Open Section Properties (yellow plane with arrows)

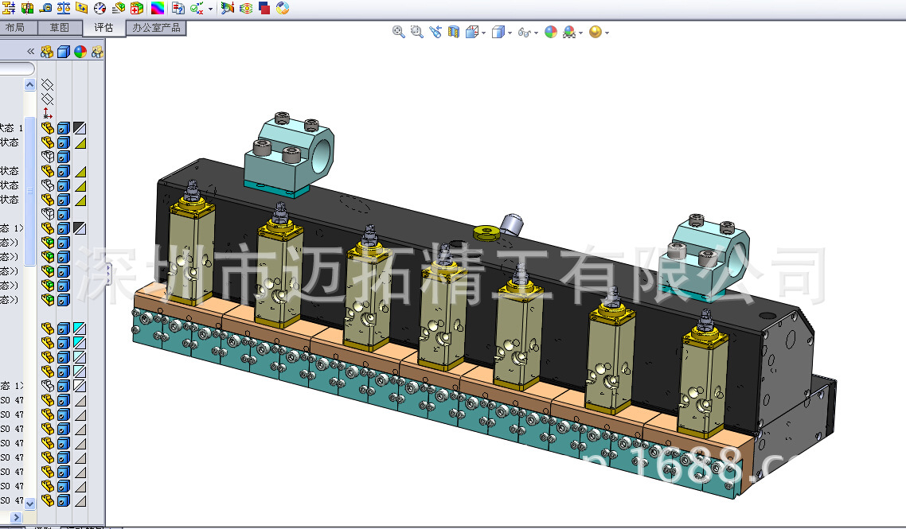pyautogui.click(x=81, y=8)
